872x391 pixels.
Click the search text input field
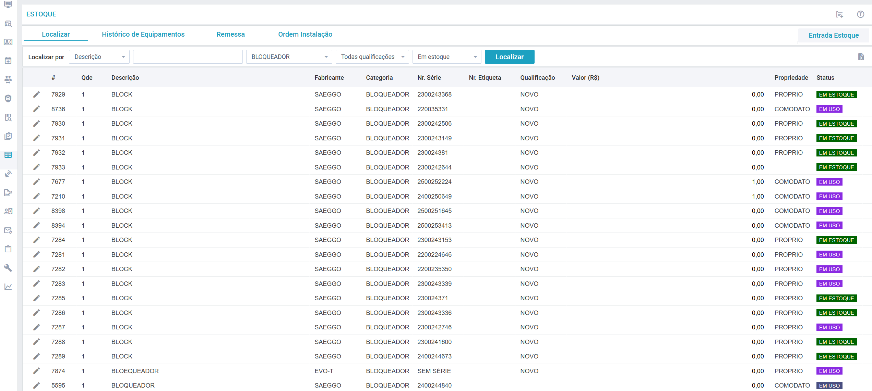tap(188, 57)
